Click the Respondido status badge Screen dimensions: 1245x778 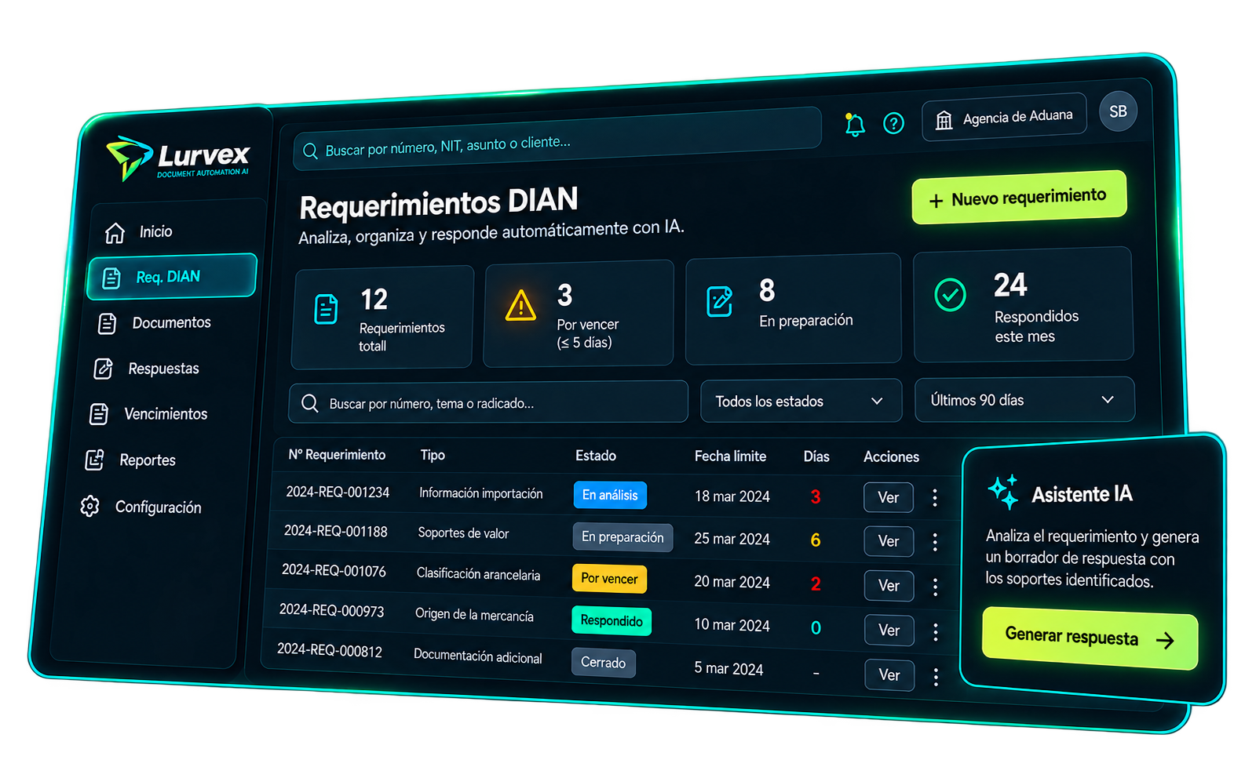click(612, 621)
